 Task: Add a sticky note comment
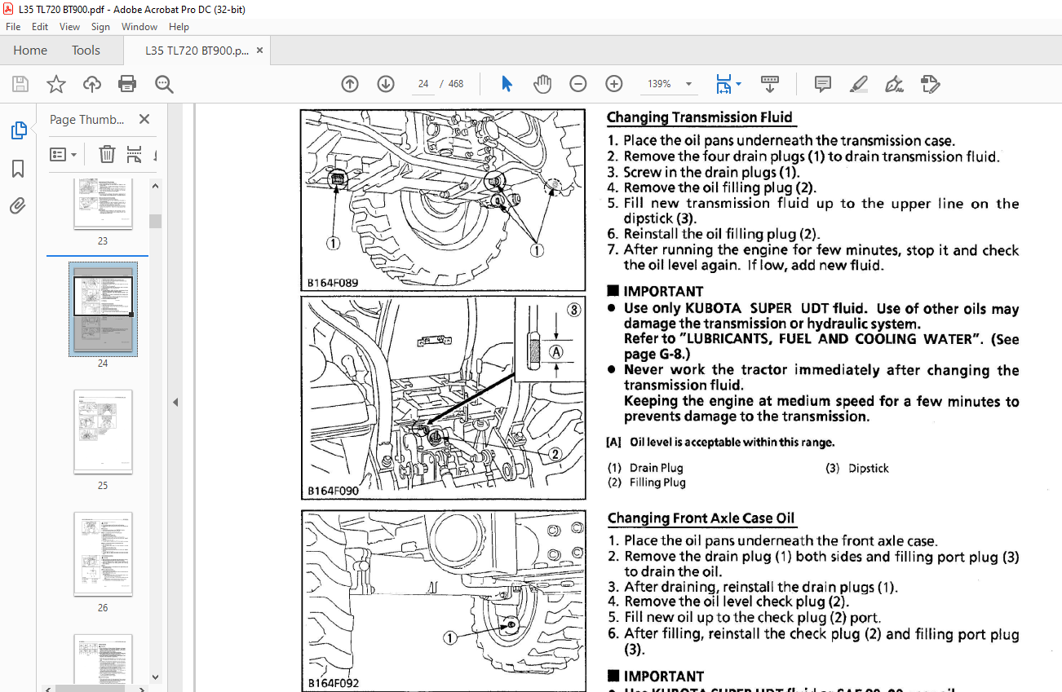(x=823, y=84)
